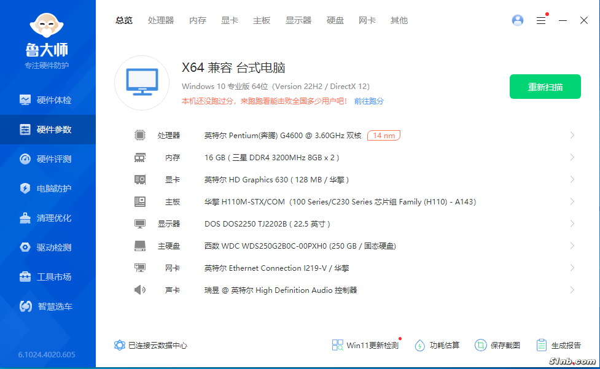This screenshot has height=369, width=600.
Task: Click the 保存截图 crop icon
Action: coord(481,345)
